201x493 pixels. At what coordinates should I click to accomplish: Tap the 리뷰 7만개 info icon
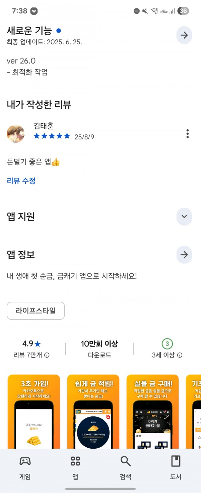pos(47,355)
